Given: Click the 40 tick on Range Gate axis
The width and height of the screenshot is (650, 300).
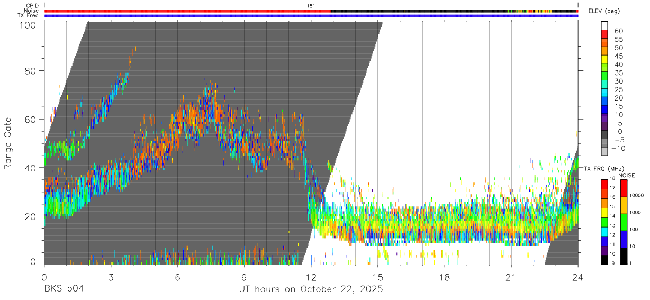Looking at the screenshot, I should 30,168.
